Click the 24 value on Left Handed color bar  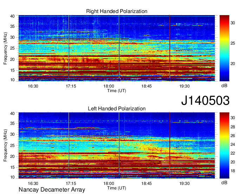pos(233,144)
